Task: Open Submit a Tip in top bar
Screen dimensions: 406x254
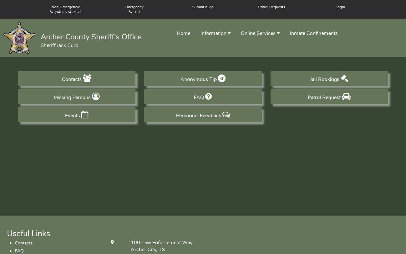Action: 203,7
